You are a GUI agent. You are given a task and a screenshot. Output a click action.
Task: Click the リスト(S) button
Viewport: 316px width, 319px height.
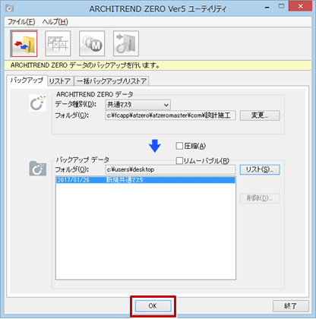point(260,169)
